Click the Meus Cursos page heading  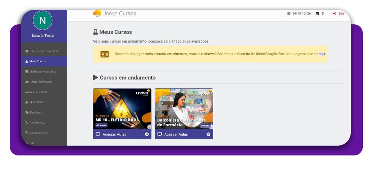[115, 32]
